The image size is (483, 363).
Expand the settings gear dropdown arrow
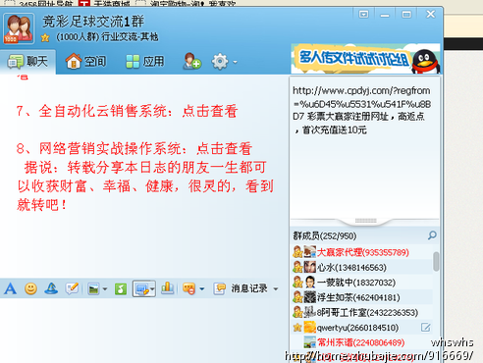(x=235, y=62)
